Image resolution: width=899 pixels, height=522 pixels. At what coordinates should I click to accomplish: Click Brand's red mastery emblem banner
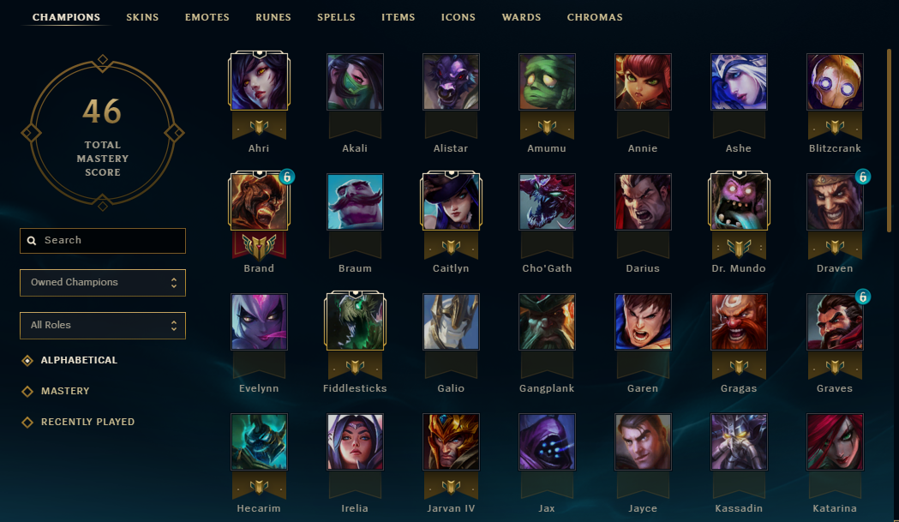tap(259, 247)
